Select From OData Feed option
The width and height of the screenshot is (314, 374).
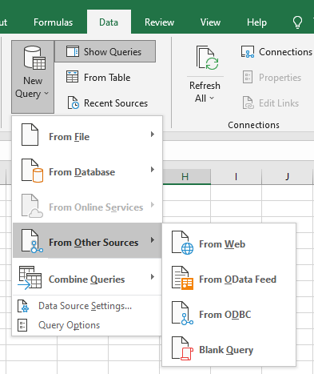(229, 278)
